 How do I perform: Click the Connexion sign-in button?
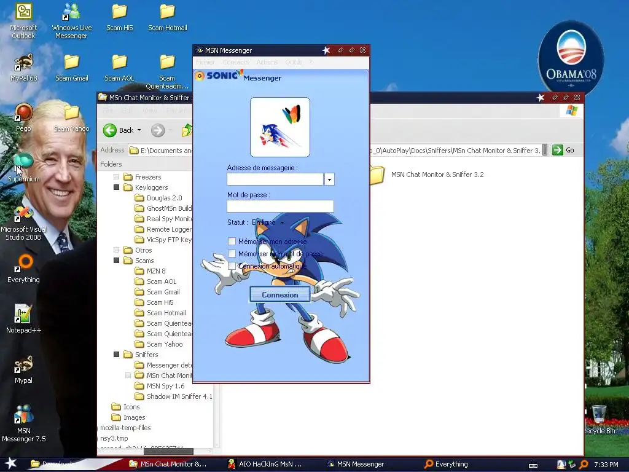point(280,294)
